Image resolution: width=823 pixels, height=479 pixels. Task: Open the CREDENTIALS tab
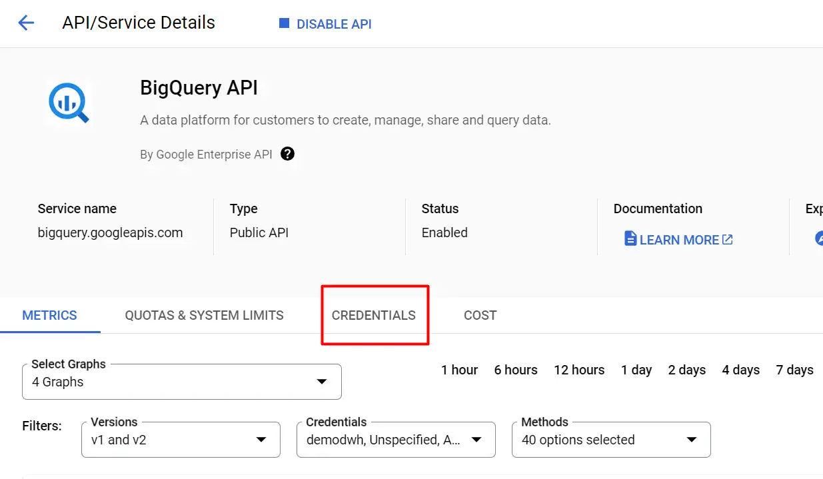click(374, 315)
